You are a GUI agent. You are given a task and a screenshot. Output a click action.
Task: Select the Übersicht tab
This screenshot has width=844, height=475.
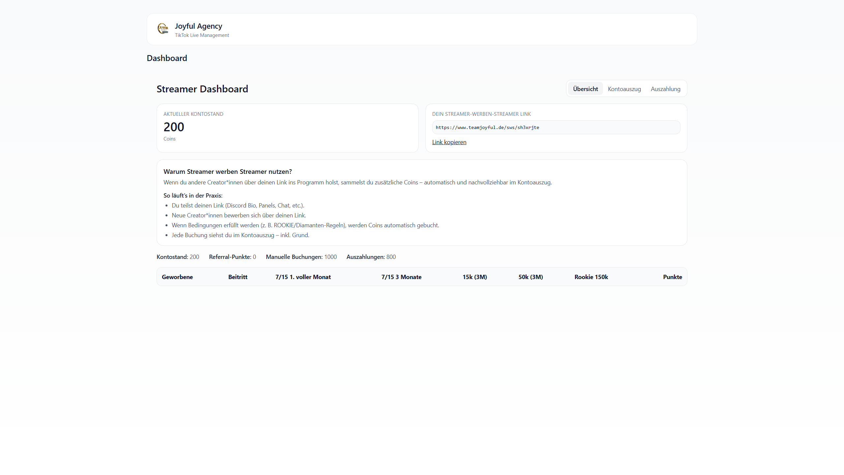click(x=585, y=89)
